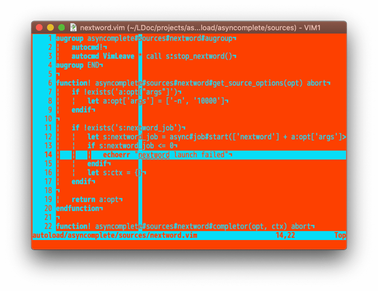The width and height of the screenshot is (378, 291).
Task: Click the command line area below status bar
Action: pos(189,244)
